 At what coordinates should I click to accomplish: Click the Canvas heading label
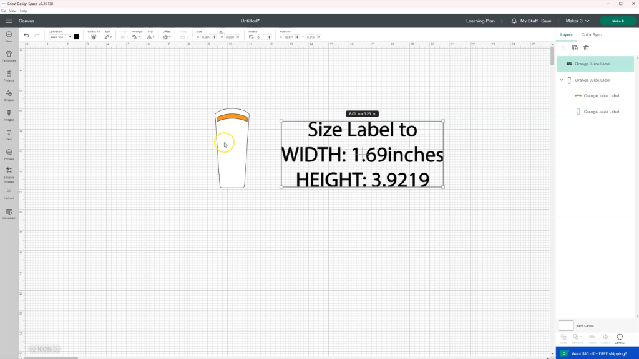point(26,21)
